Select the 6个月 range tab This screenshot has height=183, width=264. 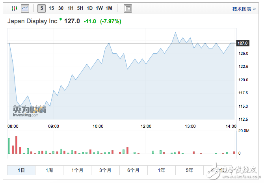(133, 170)
